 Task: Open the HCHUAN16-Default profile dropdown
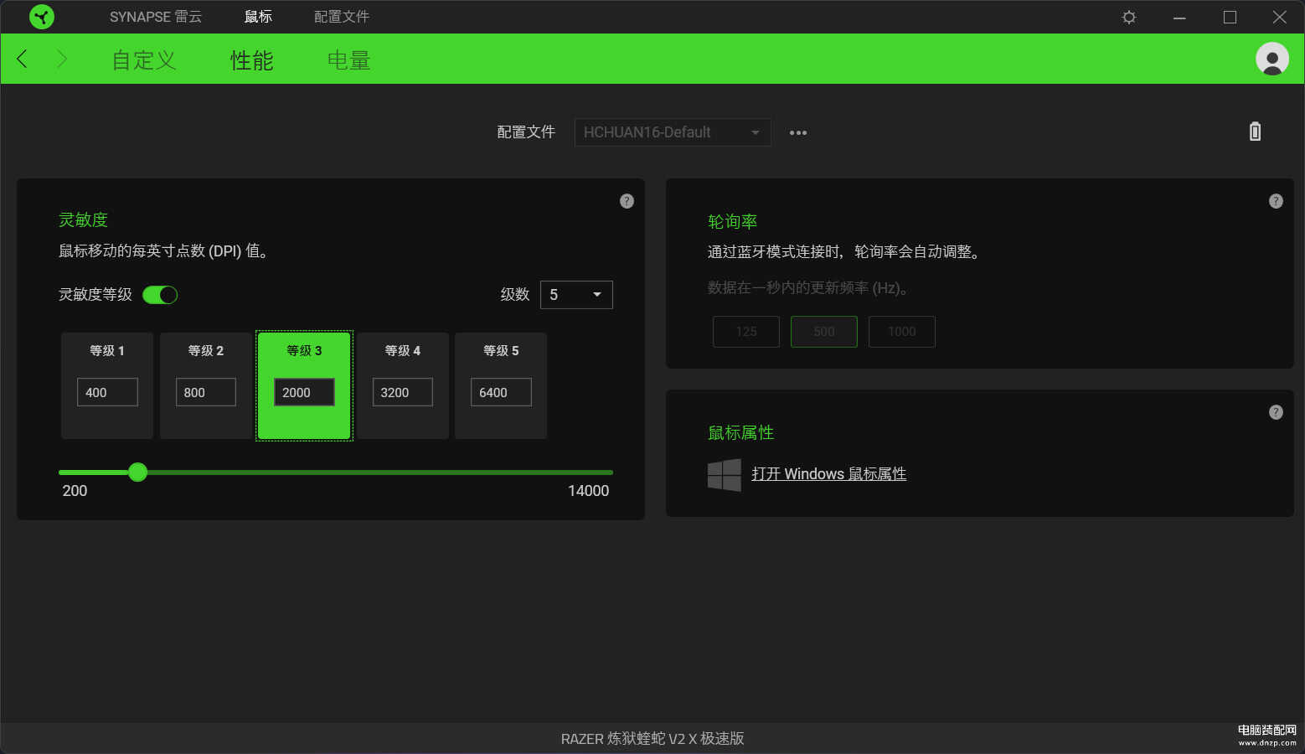[672, 132]
